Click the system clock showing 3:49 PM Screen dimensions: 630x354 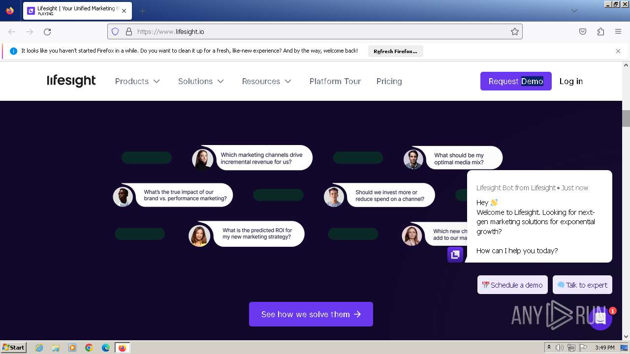[x=604, y=348]
